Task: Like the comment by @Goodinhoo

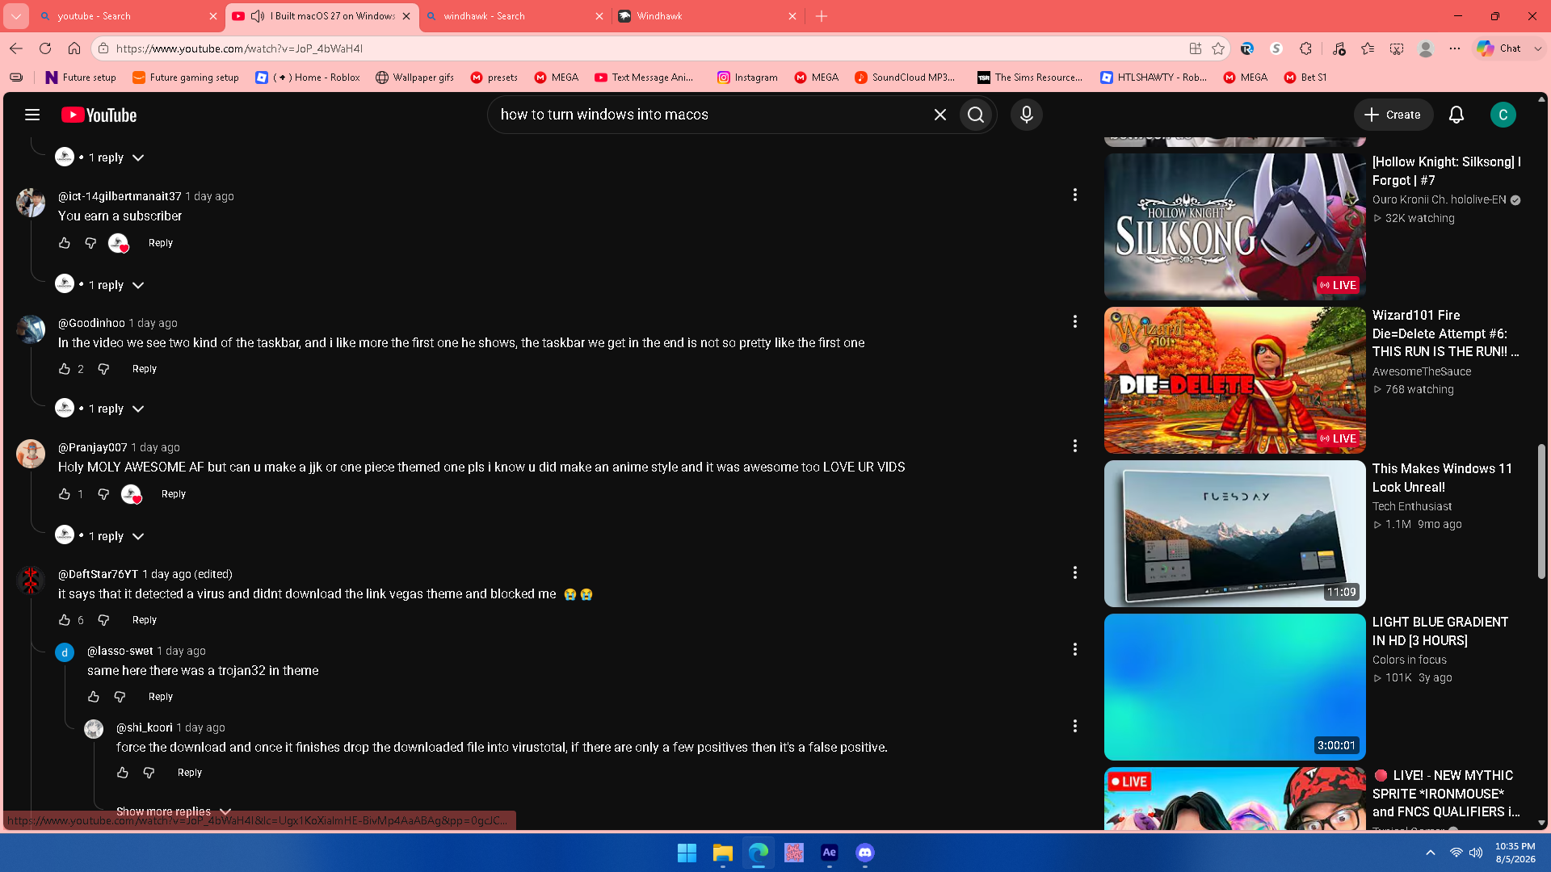Action: point(65,369)
